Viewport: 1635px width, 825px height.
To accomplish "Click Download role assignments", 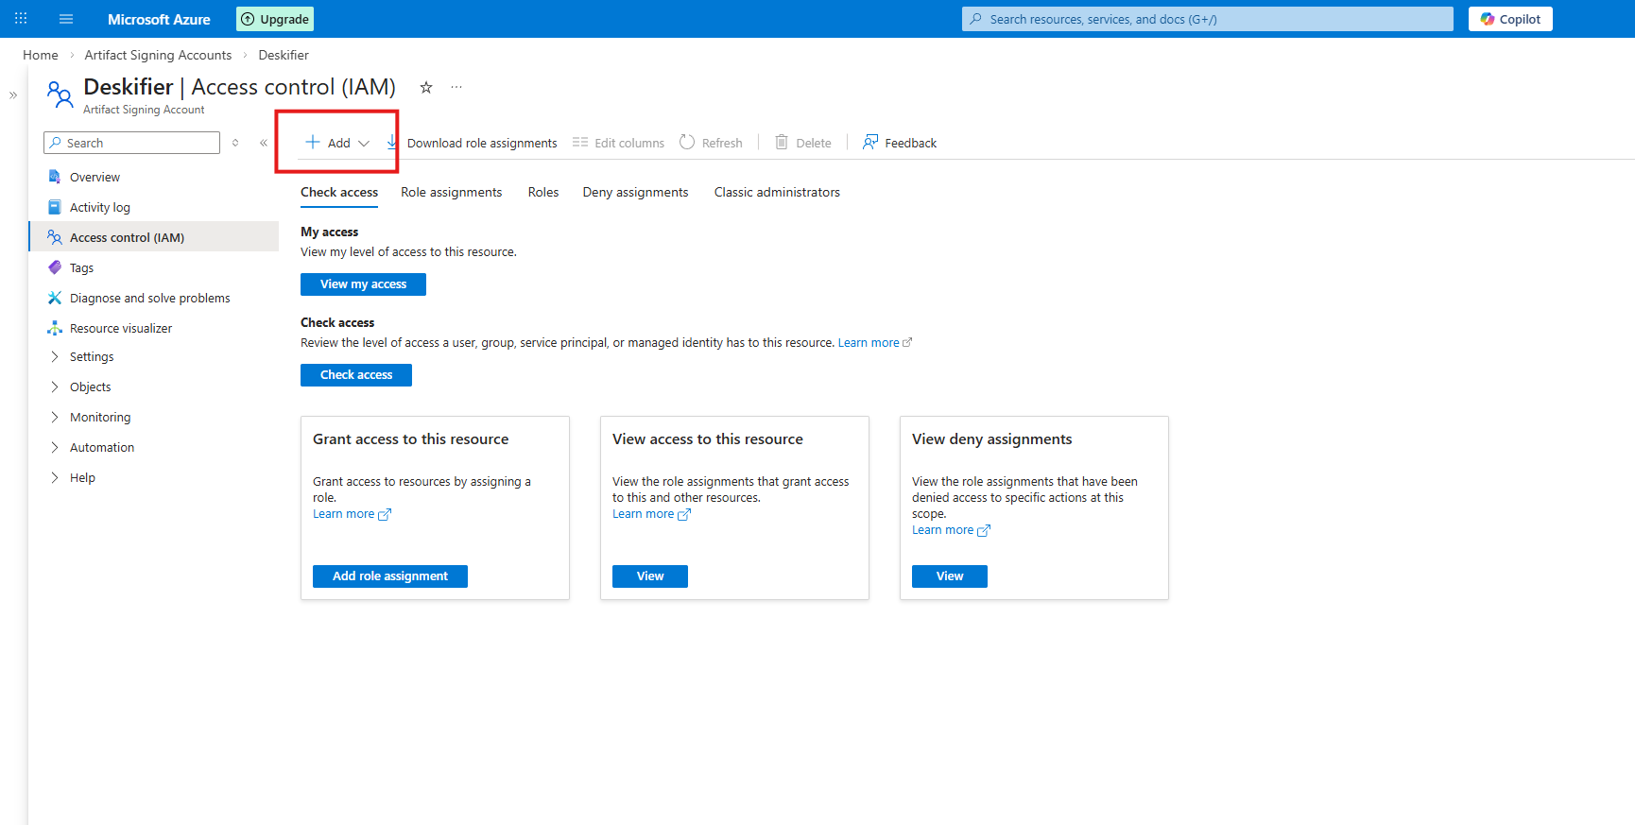I will (472, 143).
